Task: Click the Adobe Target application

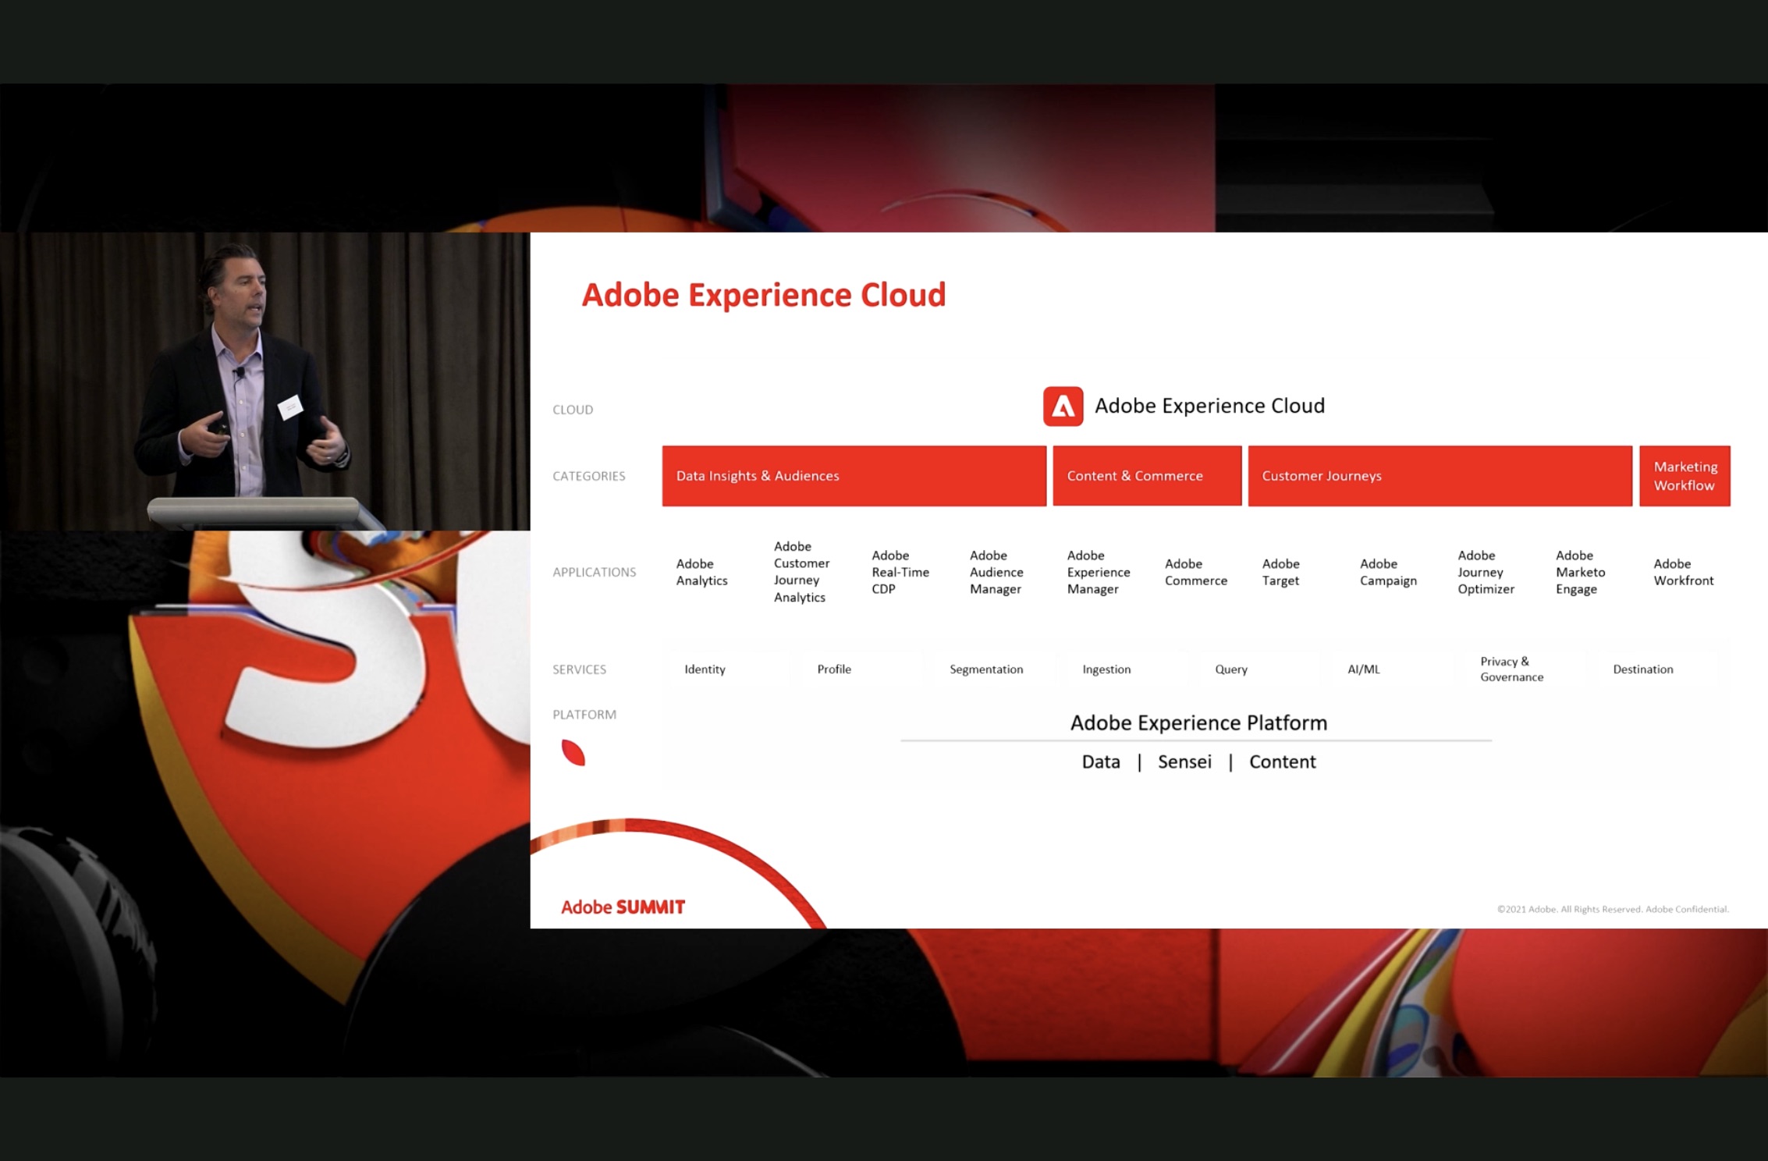Action: pyautogui.click(x=1281, y=572)
